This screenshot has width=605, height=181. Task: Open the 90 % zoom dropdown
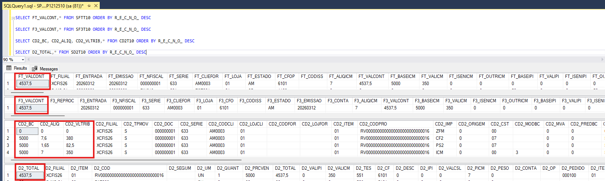point(23,60)
